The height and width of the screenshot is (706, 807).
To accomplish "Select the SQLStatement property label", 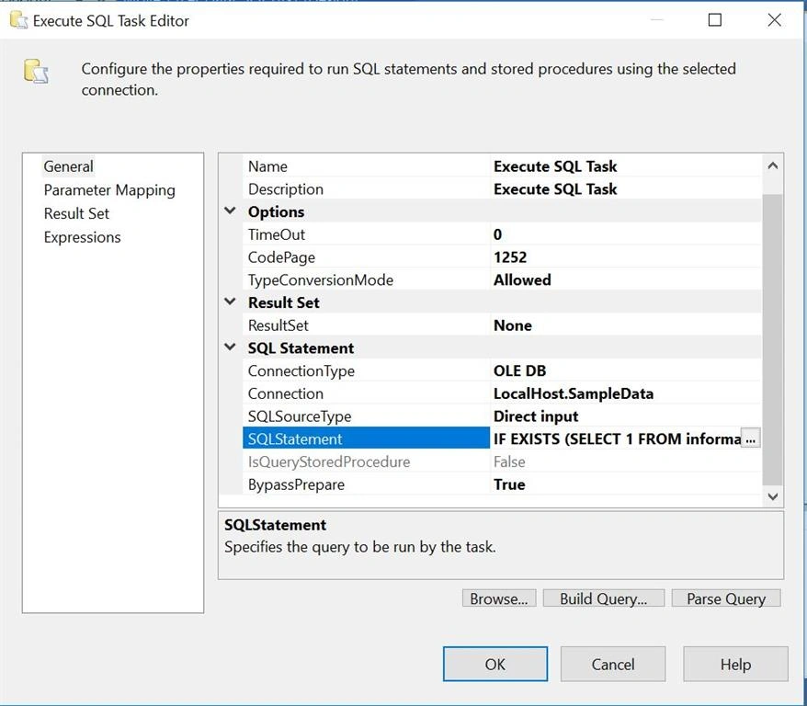I will (x=366, y=438).
